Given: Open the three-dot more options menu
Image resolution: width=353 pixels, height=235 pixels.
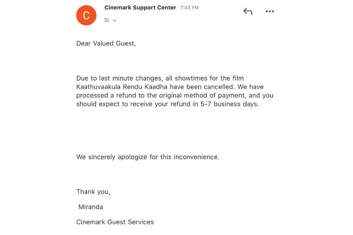Looking at the screenshot, I should tap(270, 11).
